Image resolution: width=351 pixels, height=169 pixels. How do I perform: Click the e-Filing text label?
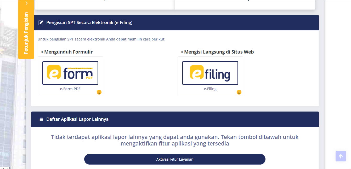click(210, 89)
